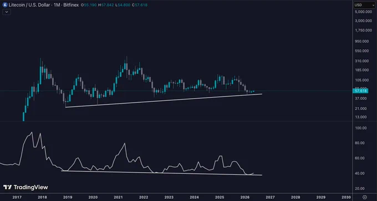377x201 pixels.
Task: Click the 105.000 price axis label
Action: [x=362, y=80]
